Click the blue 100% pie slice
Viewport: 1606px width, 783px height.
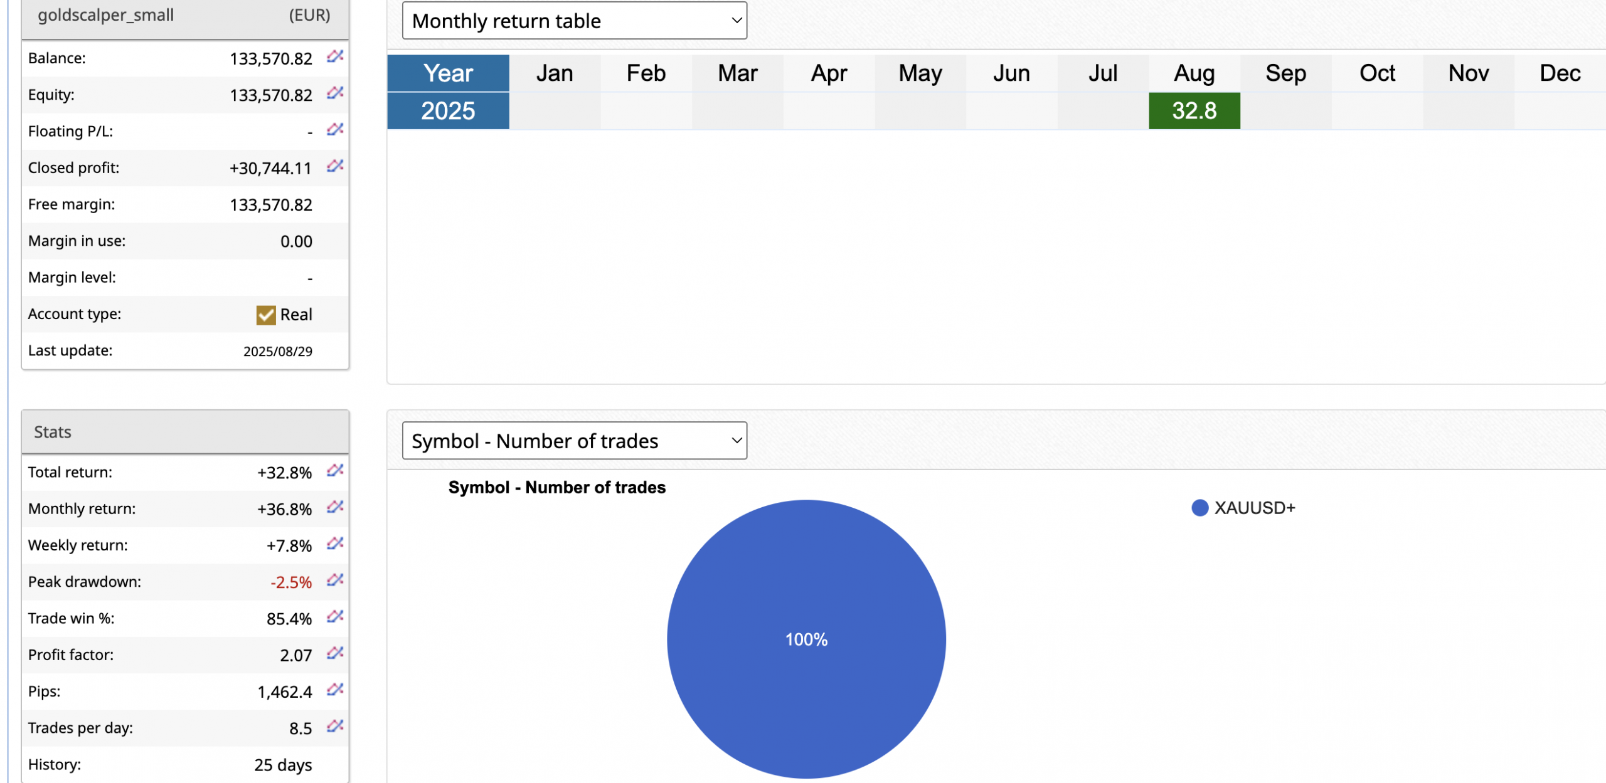click(806, 639)
